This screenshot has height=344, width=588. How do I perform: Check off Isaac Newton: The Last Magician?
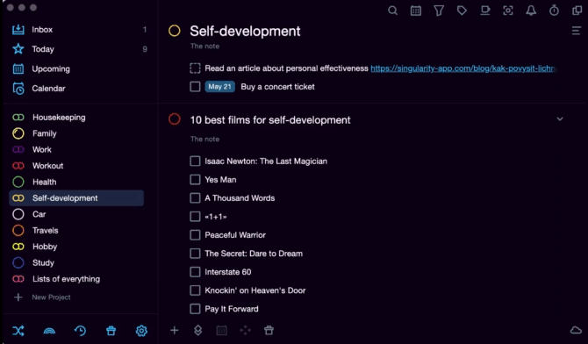coord(195,161)
